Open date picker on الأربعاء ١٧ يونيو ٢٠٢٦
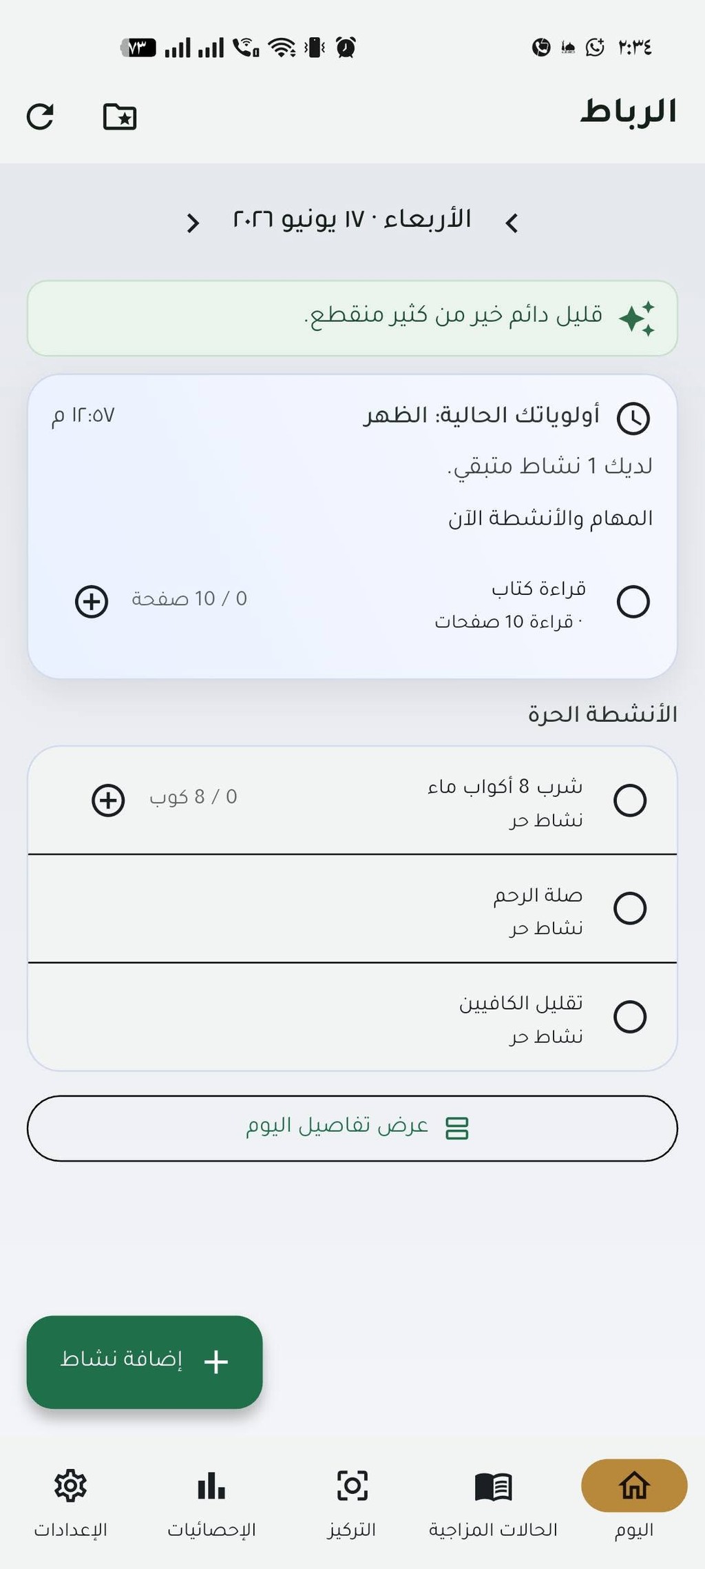This screenshot has height=1569, width=705. (x=352, y=220)
